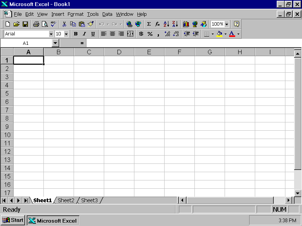This screenshot has width=302, height=226.
Task: Toggle bold formatting
Action: coord(75,34)
